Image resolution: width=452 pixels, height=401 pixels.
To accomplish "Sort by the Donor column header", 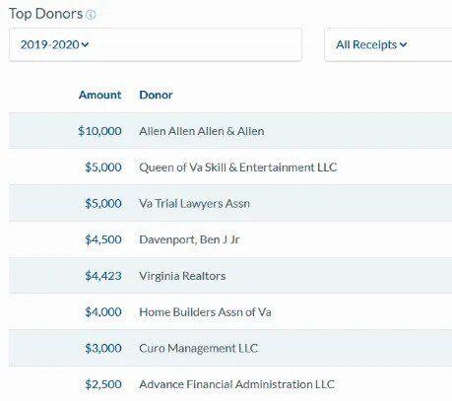I will click(x=156, y=95).
